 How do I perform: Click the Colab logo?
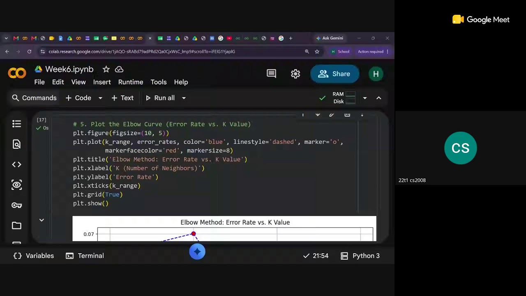(17, 74)
